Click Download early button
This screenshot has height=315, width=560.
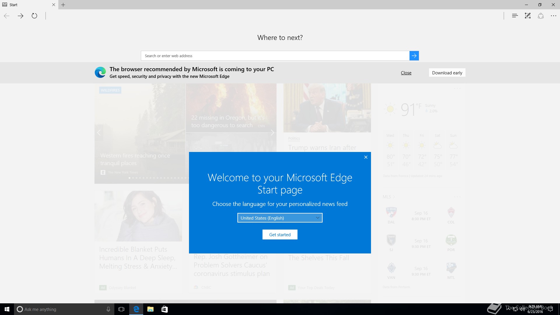pos(447,73)
